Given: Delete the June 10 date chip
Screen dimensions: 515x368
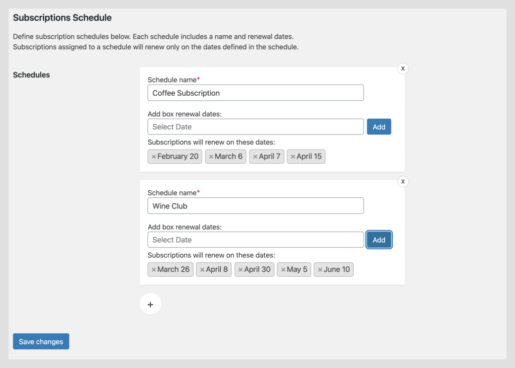Looking at the screenshot, I should (x=320, y=269).
